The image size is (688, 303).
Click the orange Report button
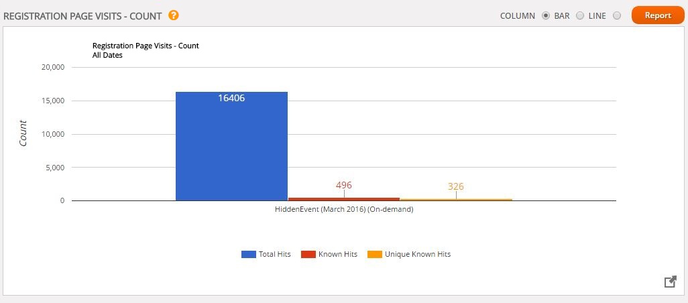(658, 15)
